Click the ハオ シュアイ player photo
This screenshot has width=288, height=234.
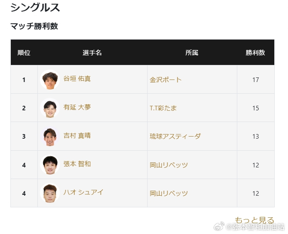[x=50, y=193]
